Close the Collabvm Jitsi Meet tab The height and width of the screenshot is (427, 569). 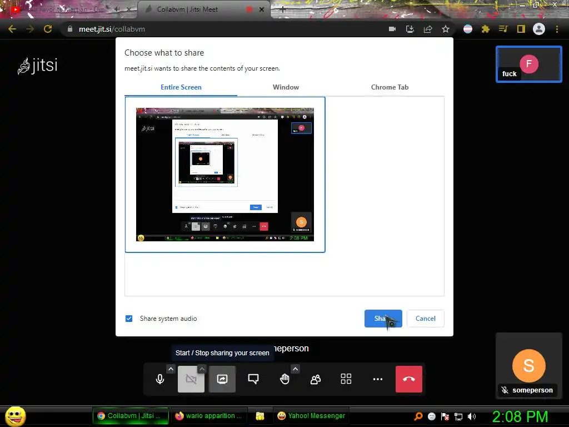tap(262, 9)
